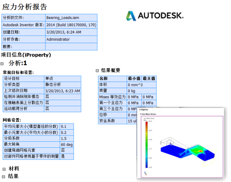Click the 名称 column header
Image resolution: width=231 pixels, height=182 pixels.
pos(112,78)
